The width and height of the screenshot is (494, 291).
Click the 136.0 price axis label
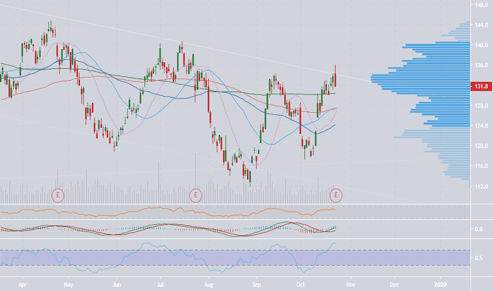(481, 65)
